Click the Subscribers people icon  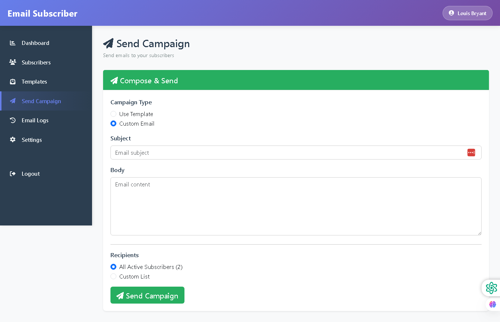(x=12, y=62)
